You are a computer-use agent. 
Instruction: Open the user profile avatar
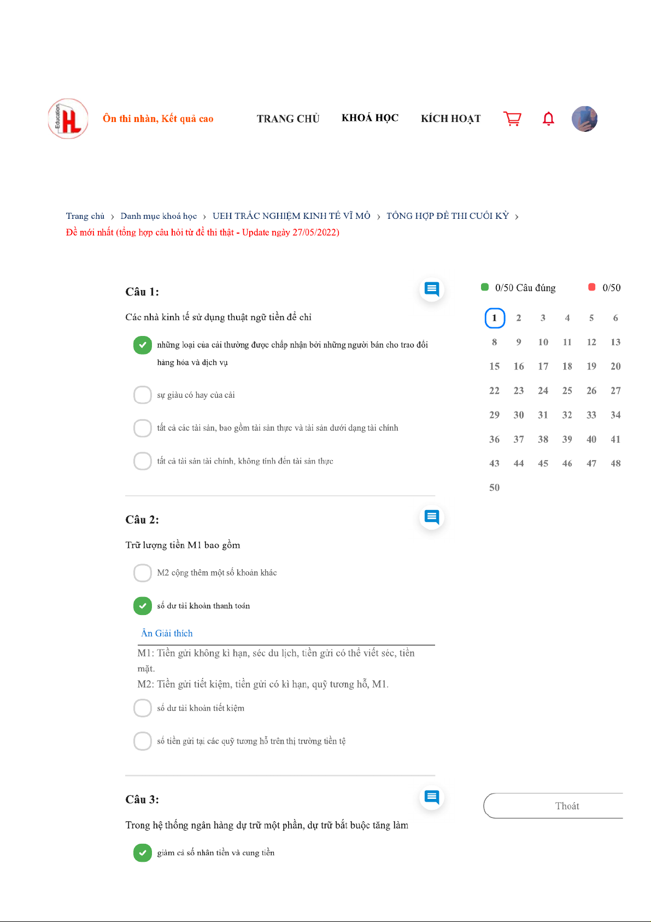pos(584,119)
